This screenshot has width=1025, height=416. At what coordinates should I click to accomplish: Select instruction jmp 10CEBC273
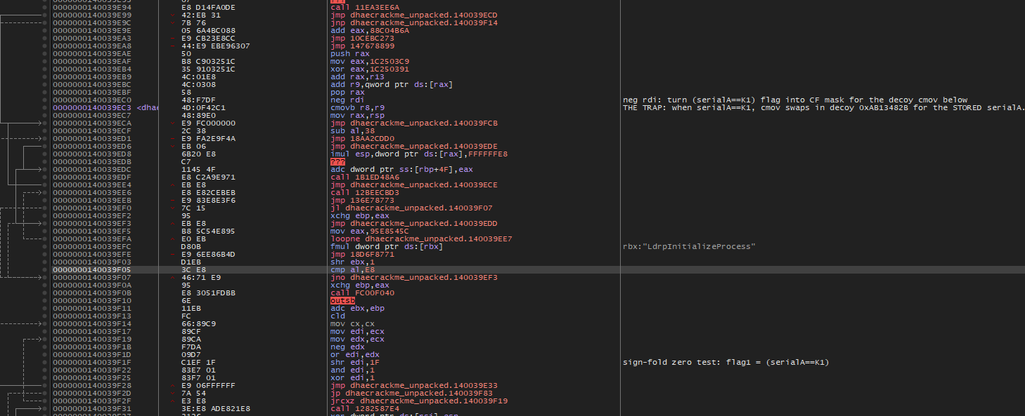(362, 38)
